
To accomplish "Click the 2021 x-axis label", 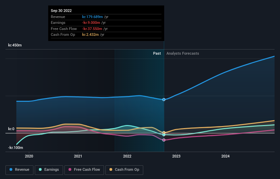I will [78, 156].
